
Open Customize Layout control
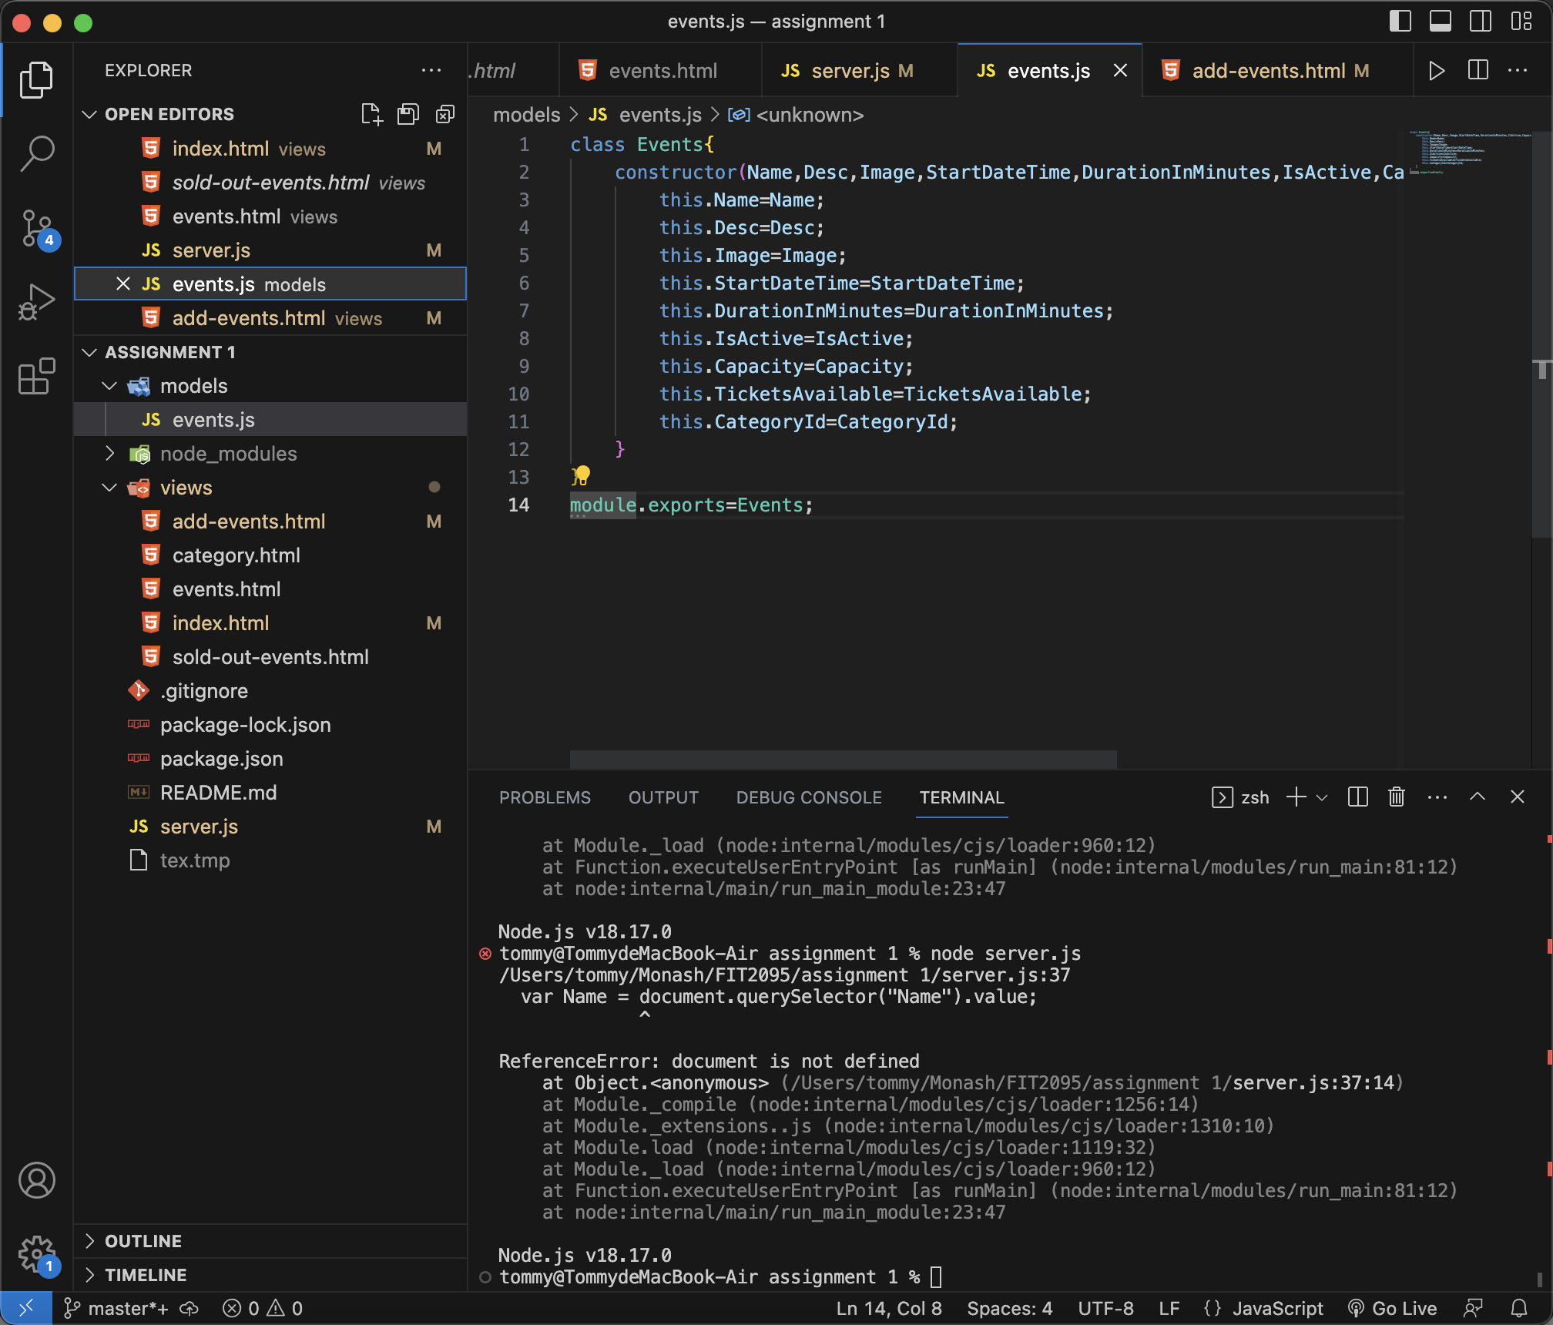coord(1521,21)
